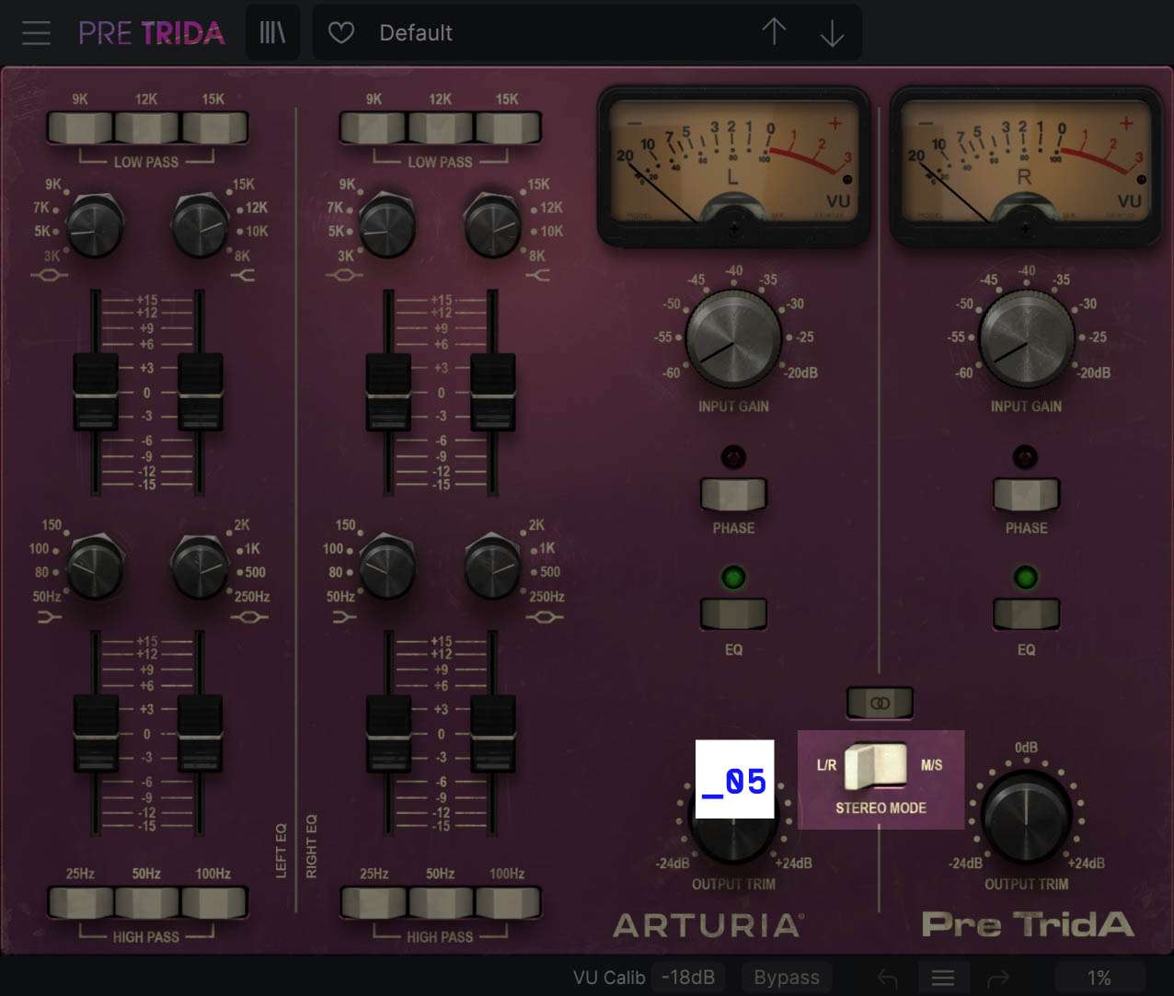Click the undo arrow in the bottom bar
This screenshot has width=1174, height=996.
(x=886, y=978)
